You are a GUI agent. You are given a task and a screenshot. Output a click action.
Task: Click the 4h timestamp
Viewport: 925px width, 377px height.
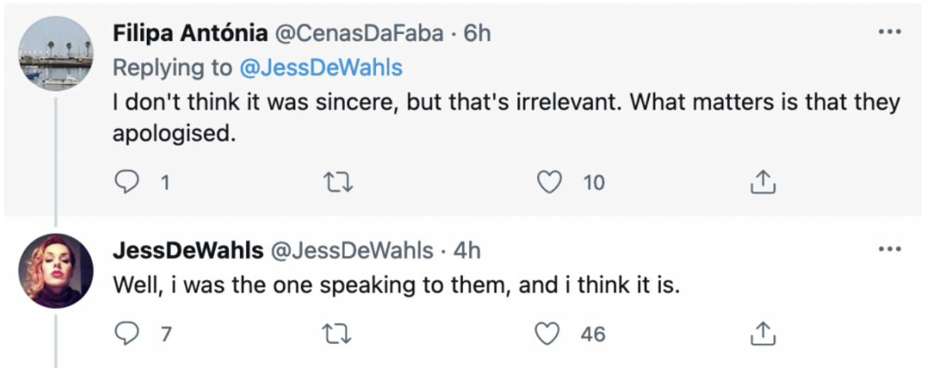(467, 250)
